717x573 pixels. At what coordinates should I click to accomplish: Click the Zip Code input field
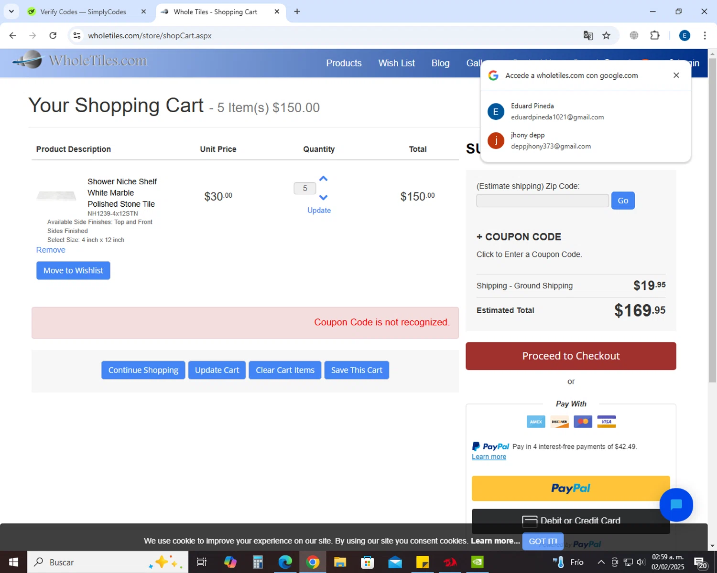point(543,201)
